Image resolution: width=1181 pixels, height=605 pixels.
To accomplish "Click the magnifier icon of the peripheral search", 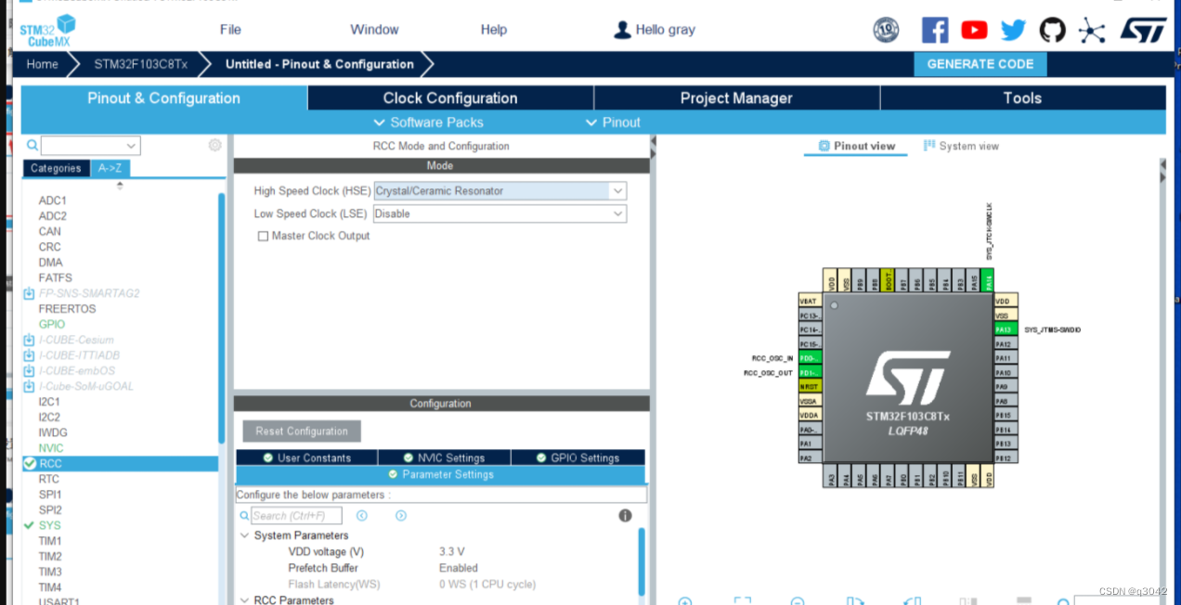I will click(x=32, y=145).
